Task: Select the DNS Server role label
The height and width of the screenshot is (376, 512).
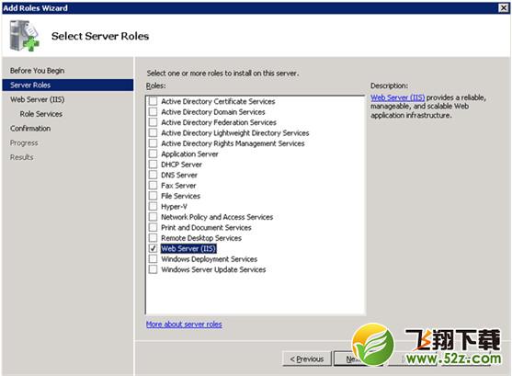Action: [x=179, y=175]
